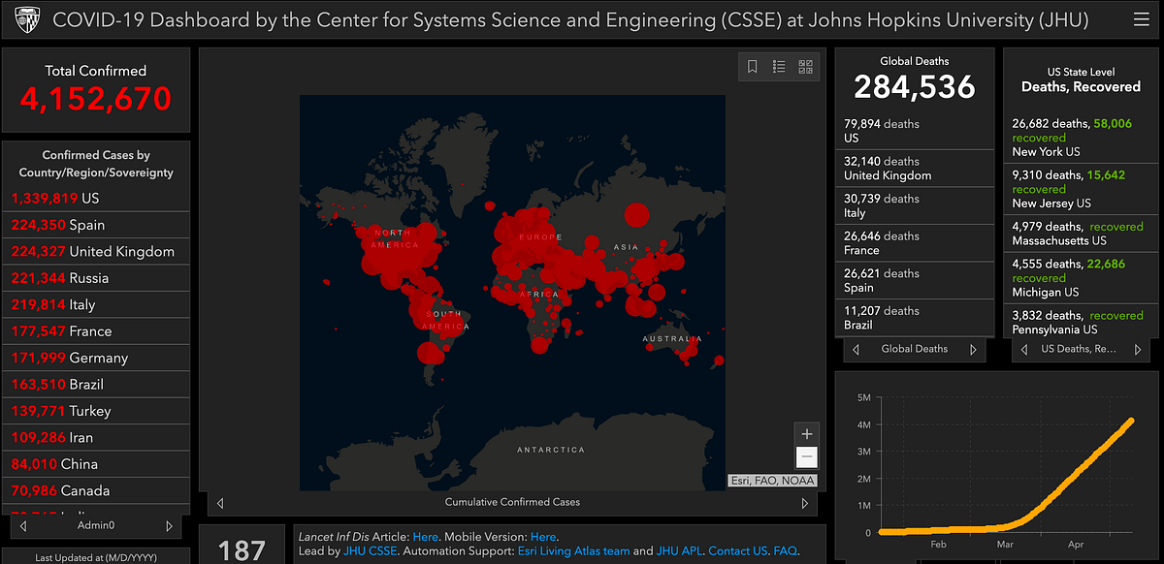The height and width of the screenshot is (564, 1164).
Task: Select Brazil in confirmed cases list
Action: pyautogui.click(x=95, y=385)
